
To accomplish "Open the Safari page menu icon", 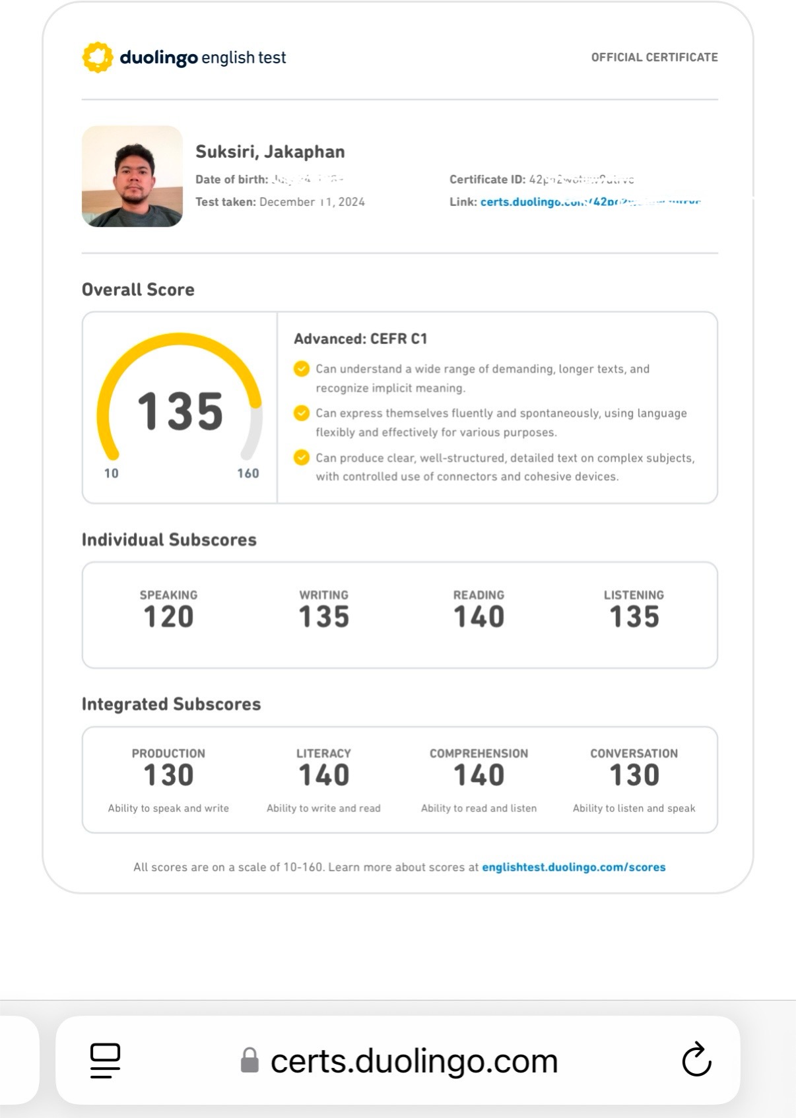I will (x=105, y=1061).
